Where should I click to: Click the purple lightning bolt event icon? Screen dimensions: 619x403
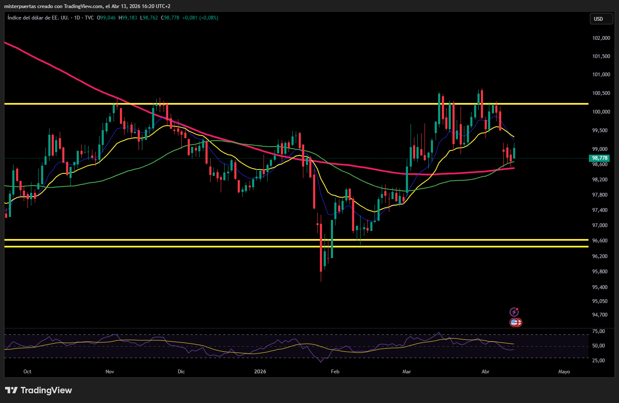pos(514,312)
